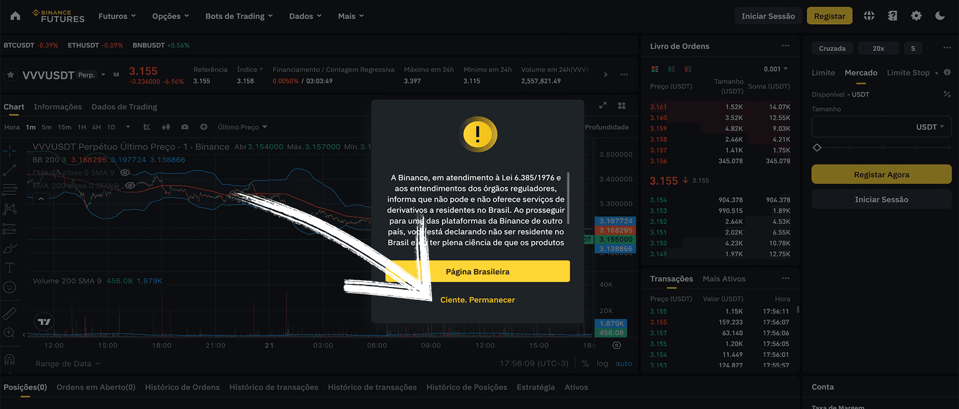Reset chart view target icon
The height and width of the screenshot is (409, 959).
click(616, 345)
